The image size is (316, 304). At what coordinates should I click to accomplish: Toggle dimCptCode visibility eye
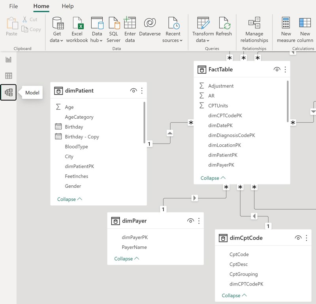click(298, 238)
